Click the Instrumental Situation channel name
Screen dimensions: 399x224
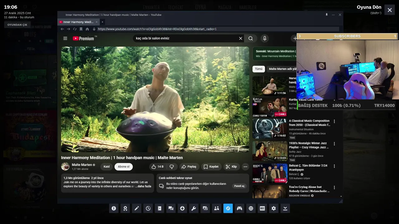point(301,129)
